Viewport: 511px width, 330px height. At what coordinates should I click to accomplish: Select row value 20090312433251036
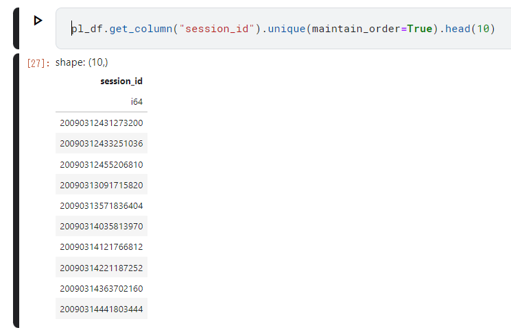pyautogui.click(x=102, y=144)
